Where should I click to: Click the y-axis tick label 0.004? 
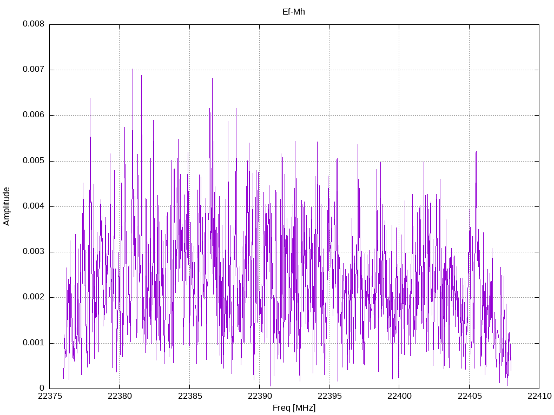[x=34, y=206]
